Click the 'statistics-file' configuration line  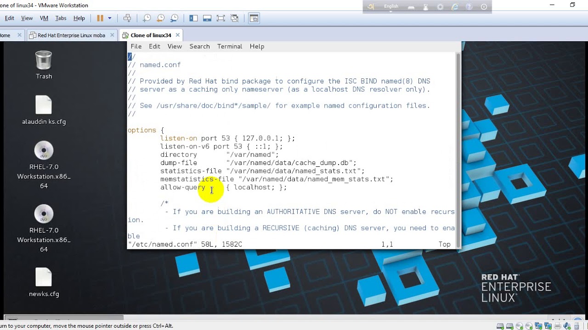click(262, 171)
